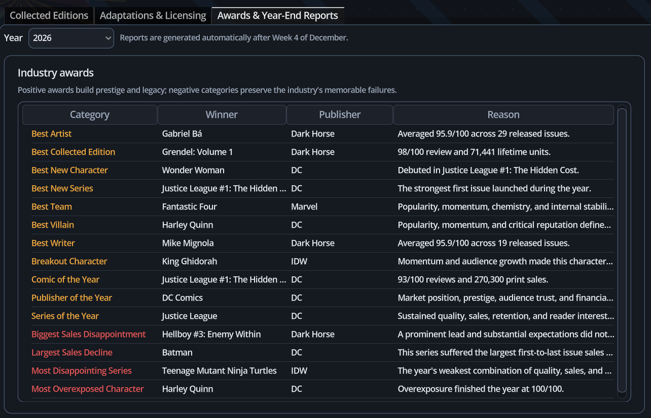Click the 'Industry awards' heading
The height and width of the screenshot is (418, 651).
pos(56,73)
